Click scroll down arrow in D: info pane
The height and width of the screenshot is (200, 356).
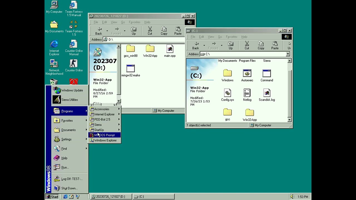point(119,101)
